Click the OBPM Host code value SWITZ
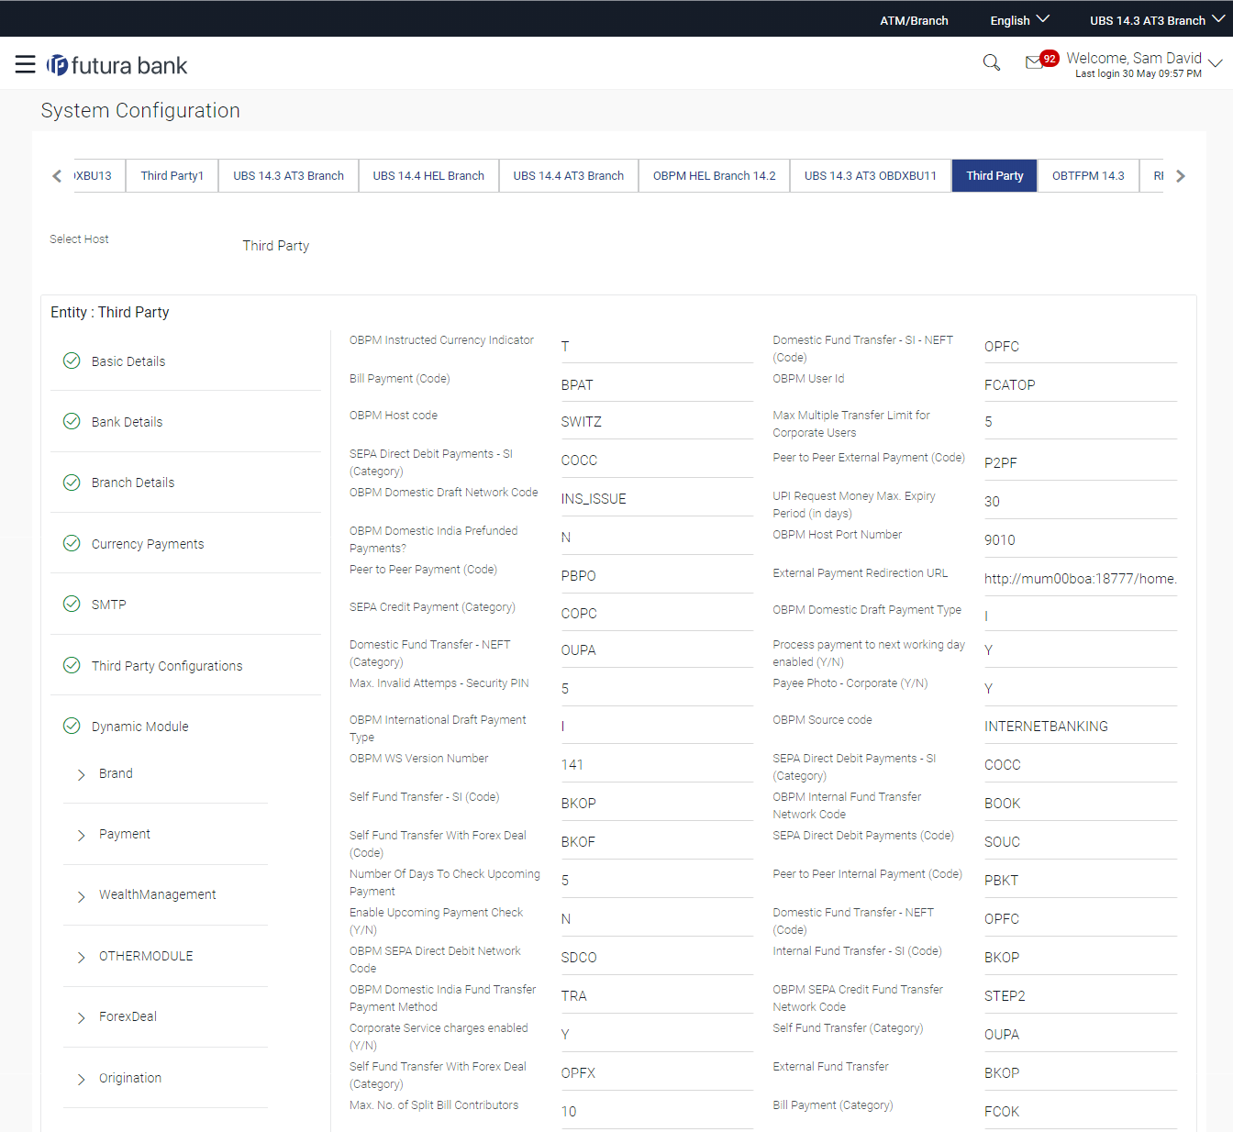 coord(657,422)
